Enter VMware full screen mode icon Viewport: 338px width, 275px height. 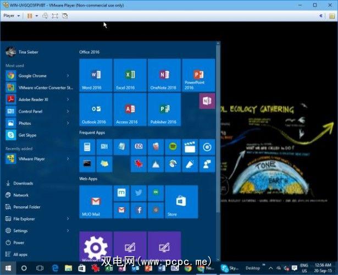point(55,16)
